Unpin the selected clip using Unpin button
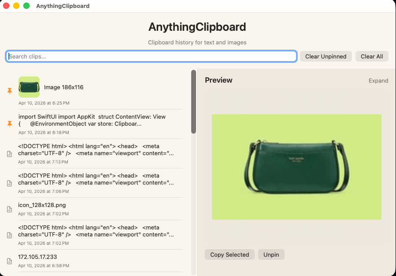The height and width of the screenshot is (276, 396). pyautogui.click(x=271, y=254)
